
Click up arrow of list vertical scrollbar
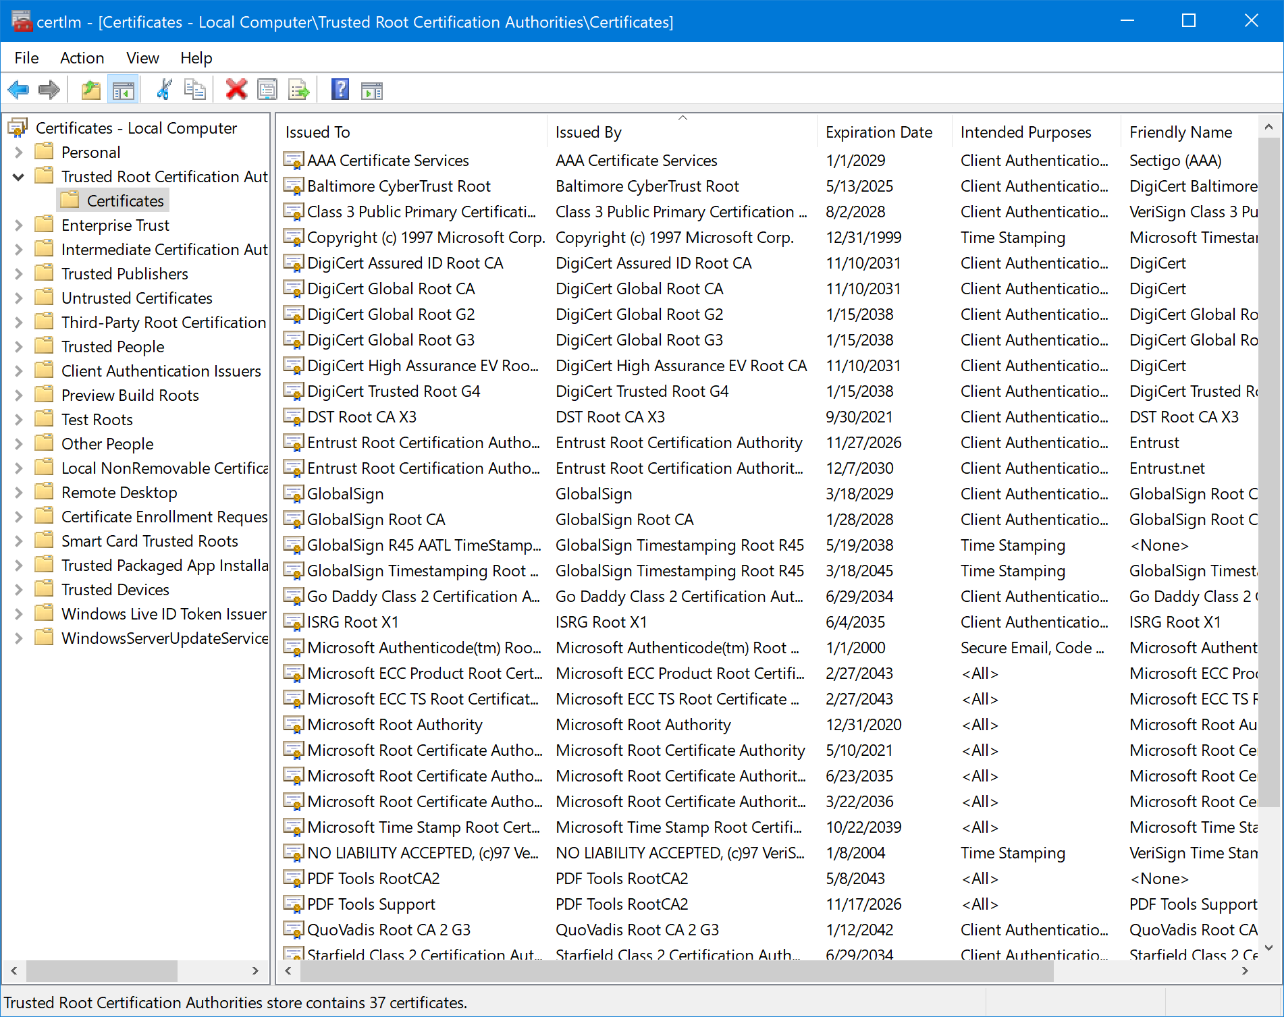(1268, 127)
